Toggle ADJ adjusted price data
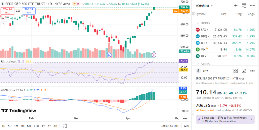Image resolution: width=259 pixels, height=130 pixels. [x=186, y=126]
